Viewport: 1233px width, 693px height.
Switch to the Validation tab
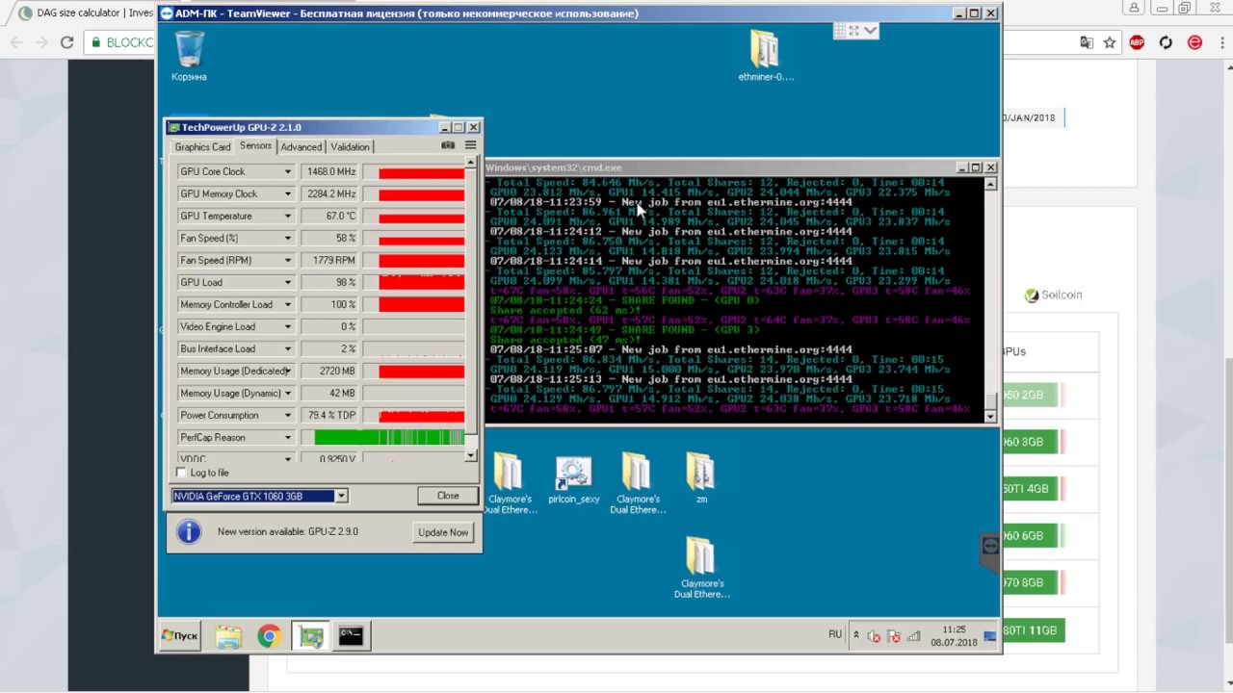[x=350, y=146]
